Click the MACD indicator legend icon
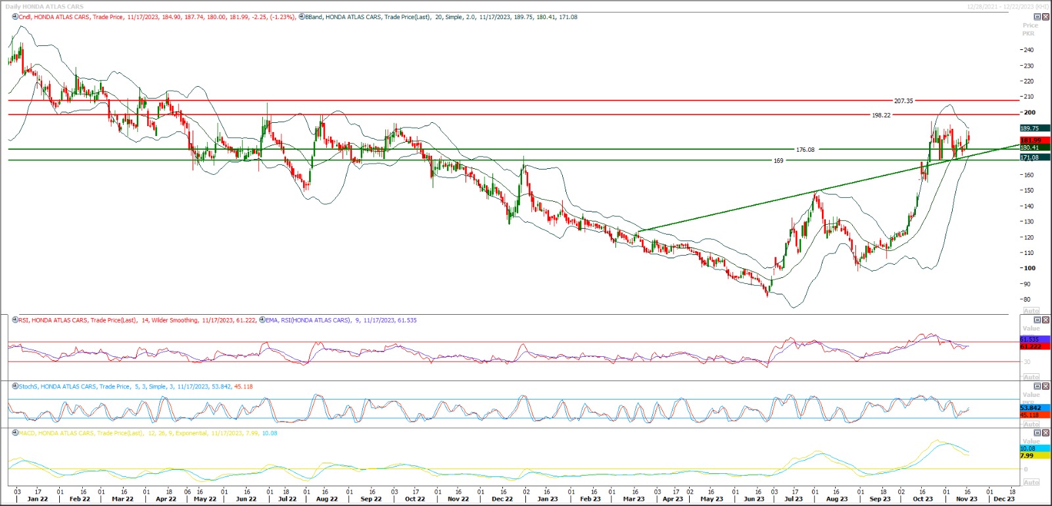The height and width of the screenshot is (506, 1052). (x=15, y=433)
